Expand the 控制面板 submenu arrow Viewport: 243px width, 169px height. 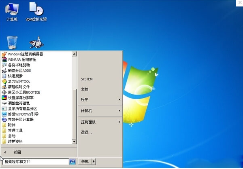(x=119, y=122)
